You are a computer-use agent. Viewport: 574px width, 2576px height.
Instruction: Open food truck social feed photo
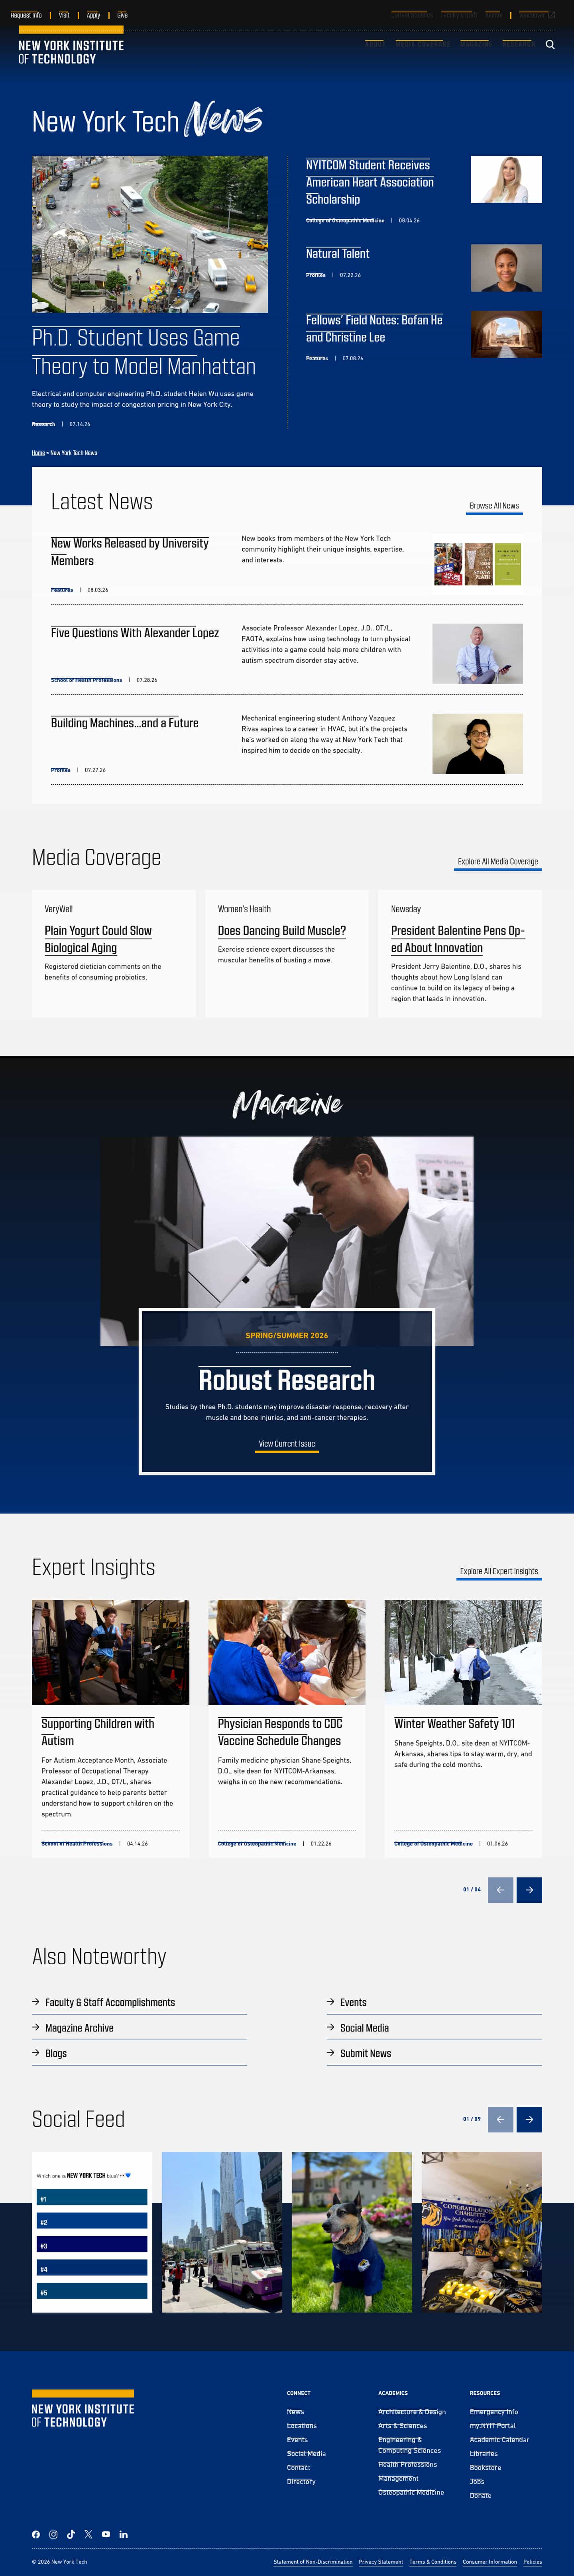coord(222,2232)
